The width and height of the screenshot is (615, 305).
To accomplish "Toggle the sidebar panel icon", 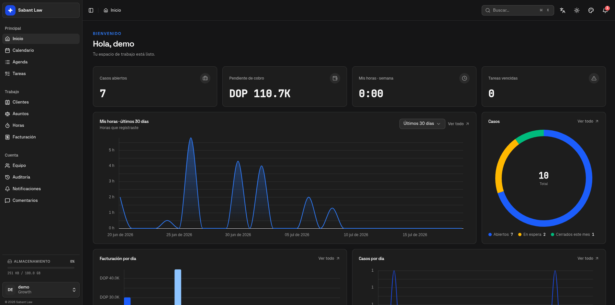I will [91, 10].
